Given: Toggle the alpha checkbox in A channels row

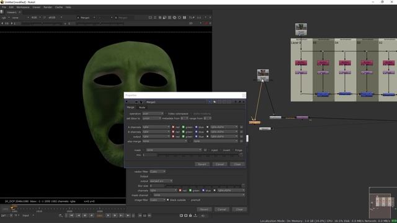Looking at the screenshot, I should [207, 127].
